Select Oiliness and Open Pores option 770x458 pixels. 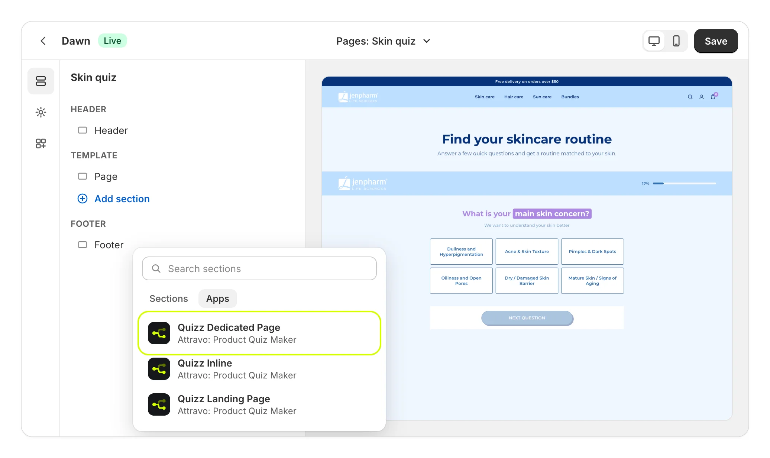tap(461, 281)
